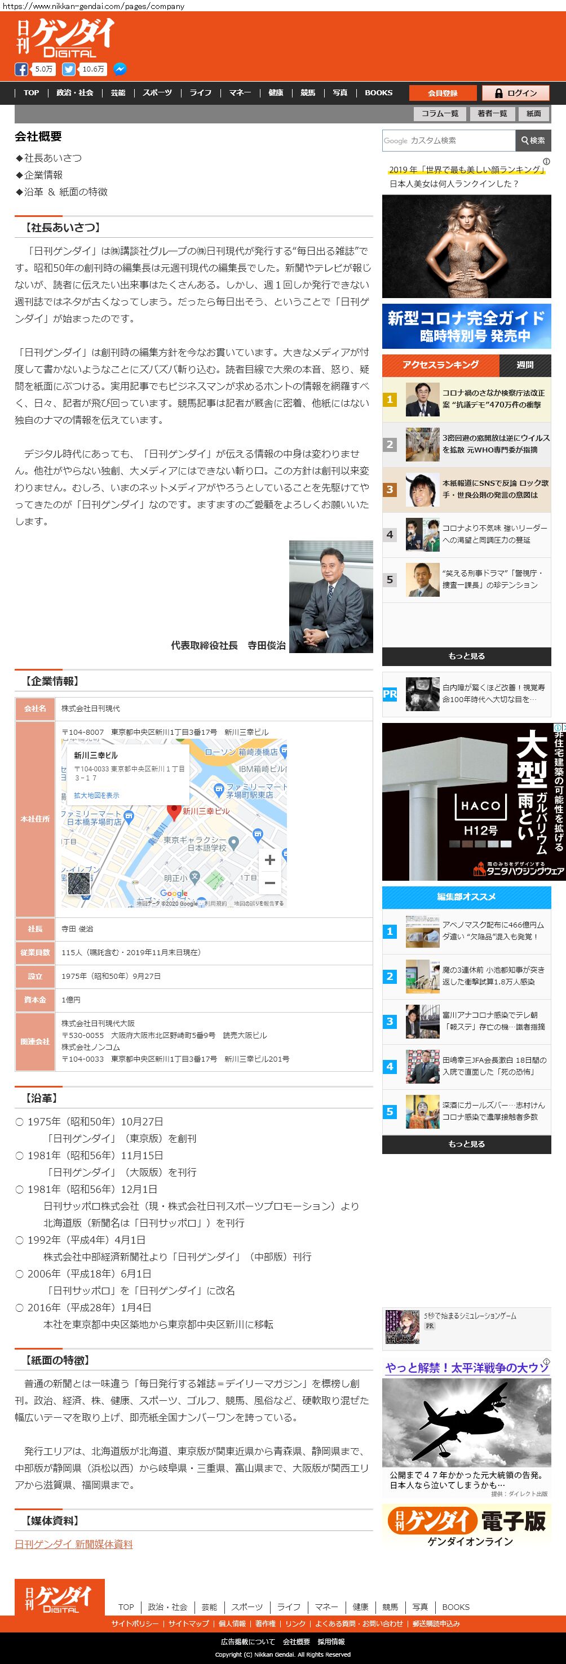Click 拡大地図を表示 link on map

pos(96,795)
